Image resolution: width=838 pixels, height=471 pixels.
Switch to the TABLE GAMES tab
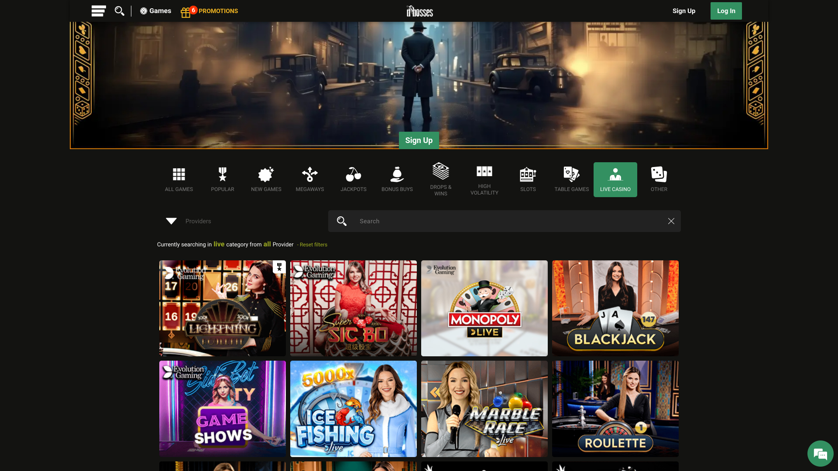tap(571, 179)
